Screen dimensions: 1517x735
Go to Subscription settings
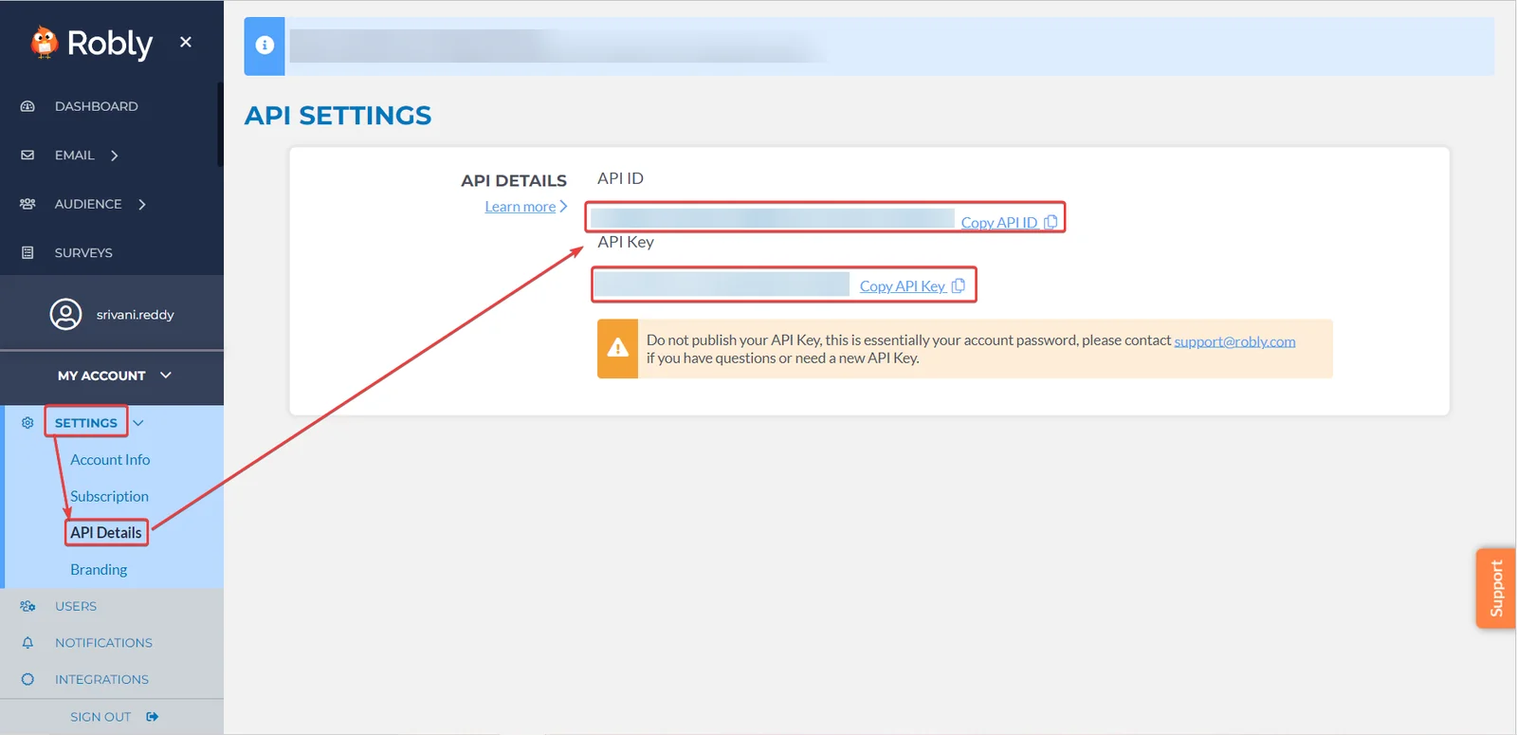[x=109, y=496]
